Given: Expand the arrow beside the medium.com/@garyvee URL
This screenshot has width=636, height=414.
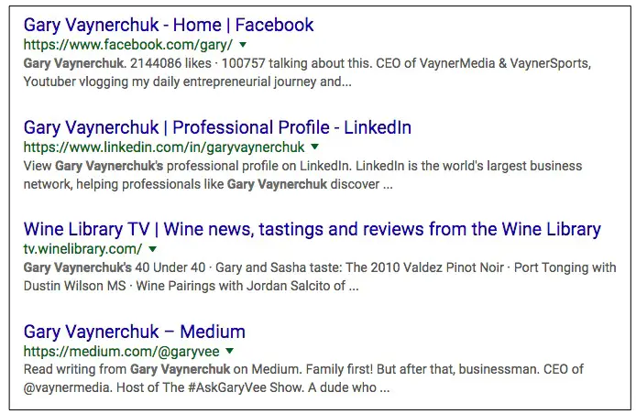Looking at the screenshot, I should pos(230,351).
